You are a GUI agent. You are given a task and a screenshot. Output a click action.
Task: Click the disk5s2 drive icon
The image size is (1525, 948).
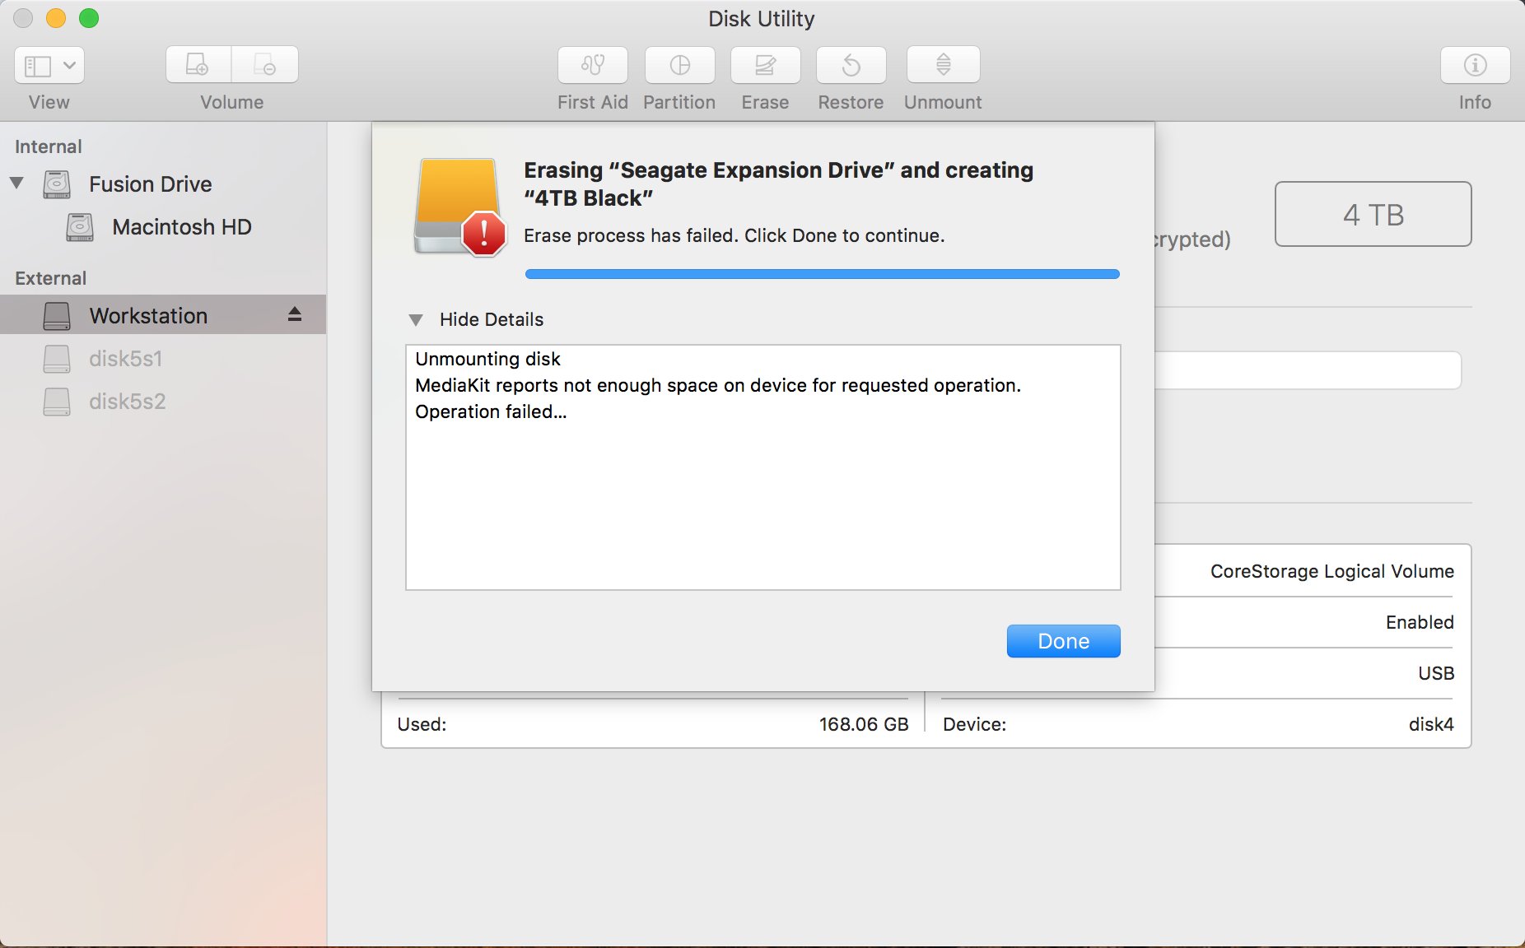pyautogui.click(x=57, y=402)
